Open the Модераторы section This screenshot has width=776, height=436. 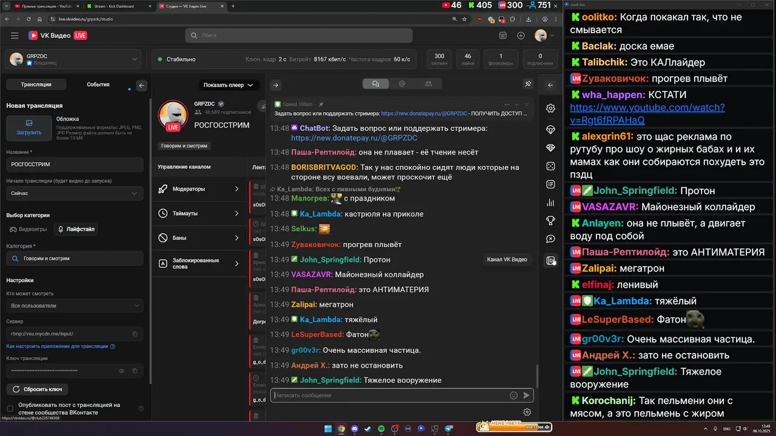point(199,189)
